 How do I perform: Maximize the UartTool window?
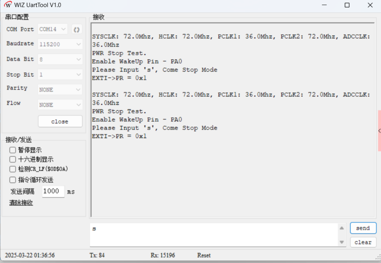[x=347, y=5]
